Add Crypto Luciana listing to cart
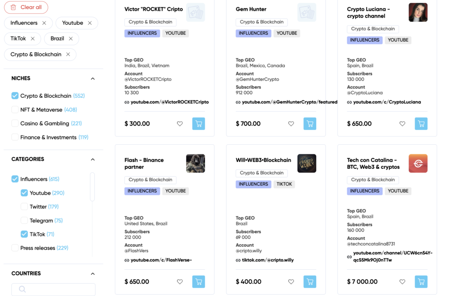The image size is (449, 296). (x=421, y=124)
